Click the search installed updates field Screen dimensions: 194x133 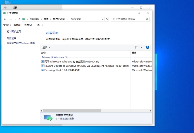129,19
